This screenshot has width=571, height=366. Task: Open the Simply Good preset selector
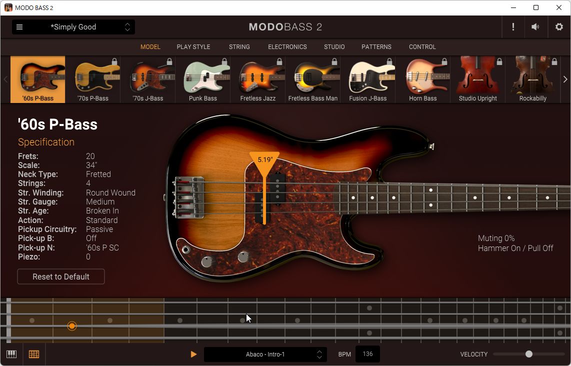[73, 26]
